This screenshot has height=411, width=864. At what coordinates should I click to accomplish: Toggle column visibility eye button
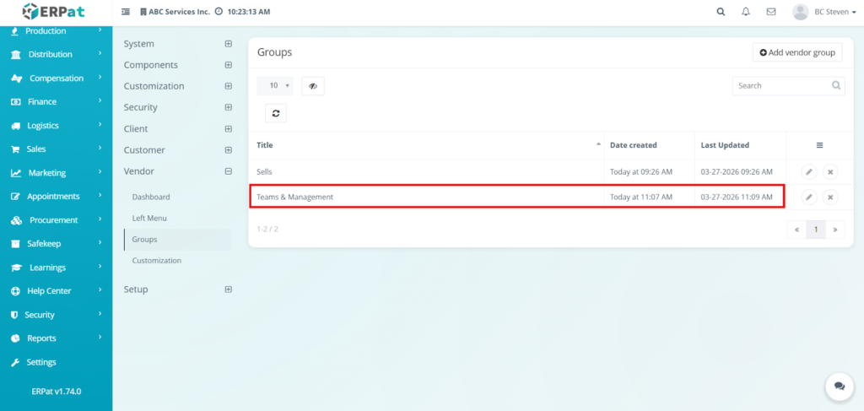tap(312, 85)
